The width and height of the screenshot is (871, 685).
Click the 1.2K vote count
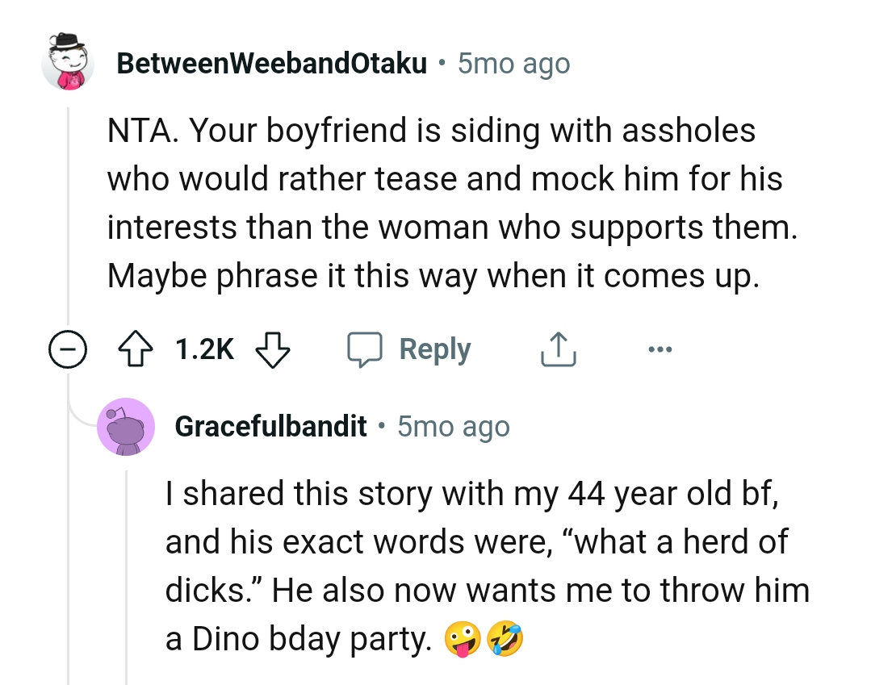tap(204, 350)
